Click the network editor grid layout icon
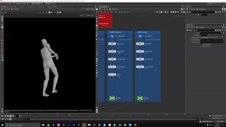226x127 pixels. point(167,12)
